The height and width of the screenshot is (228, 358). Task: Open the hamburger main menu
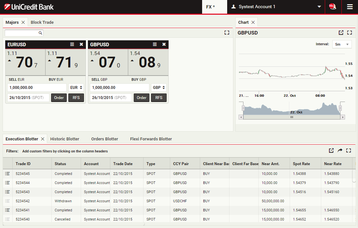[x=350, y=7]
